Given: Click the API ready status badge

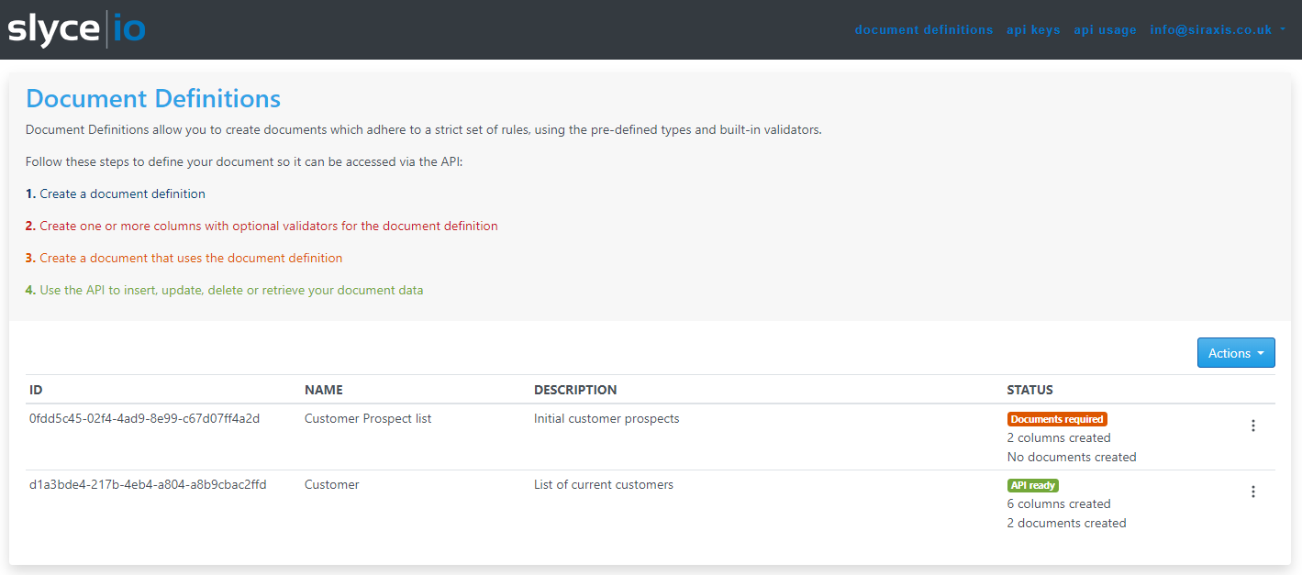Looking at the screenshot, I should [1032, 485].
